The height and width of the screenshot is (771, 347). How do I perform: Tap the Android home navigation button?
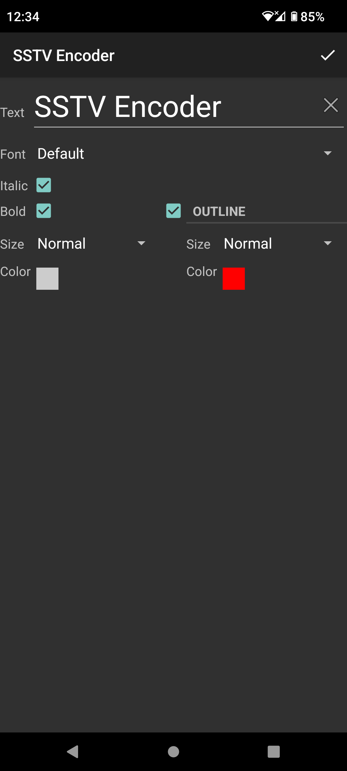pos(173,752)
